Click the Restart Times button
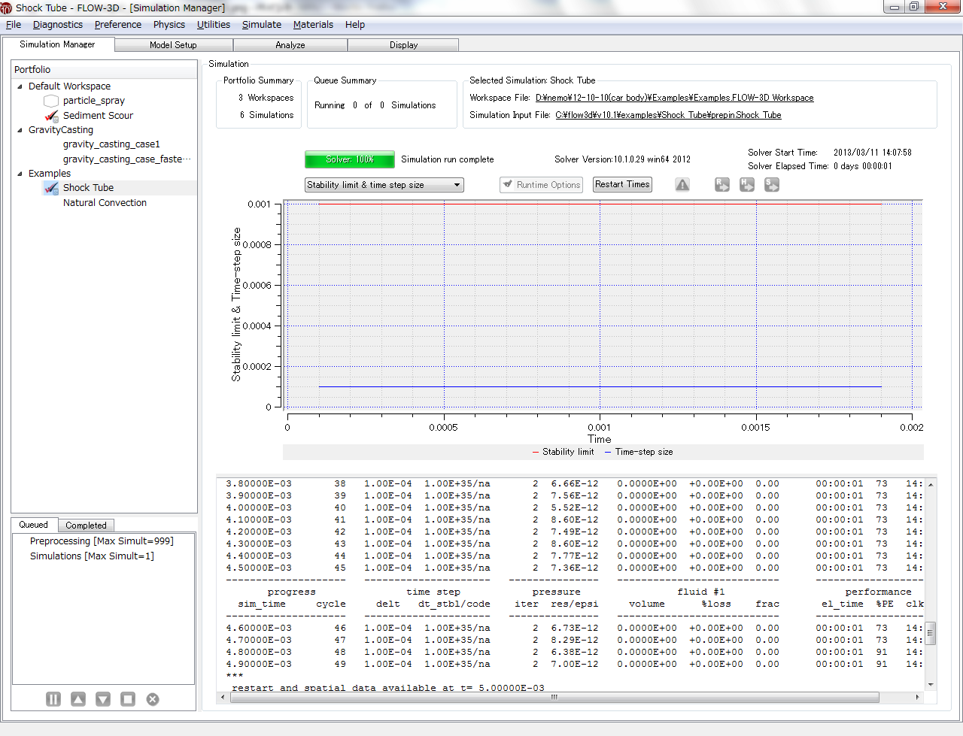The image size is (963, 736). click(622, 184)
